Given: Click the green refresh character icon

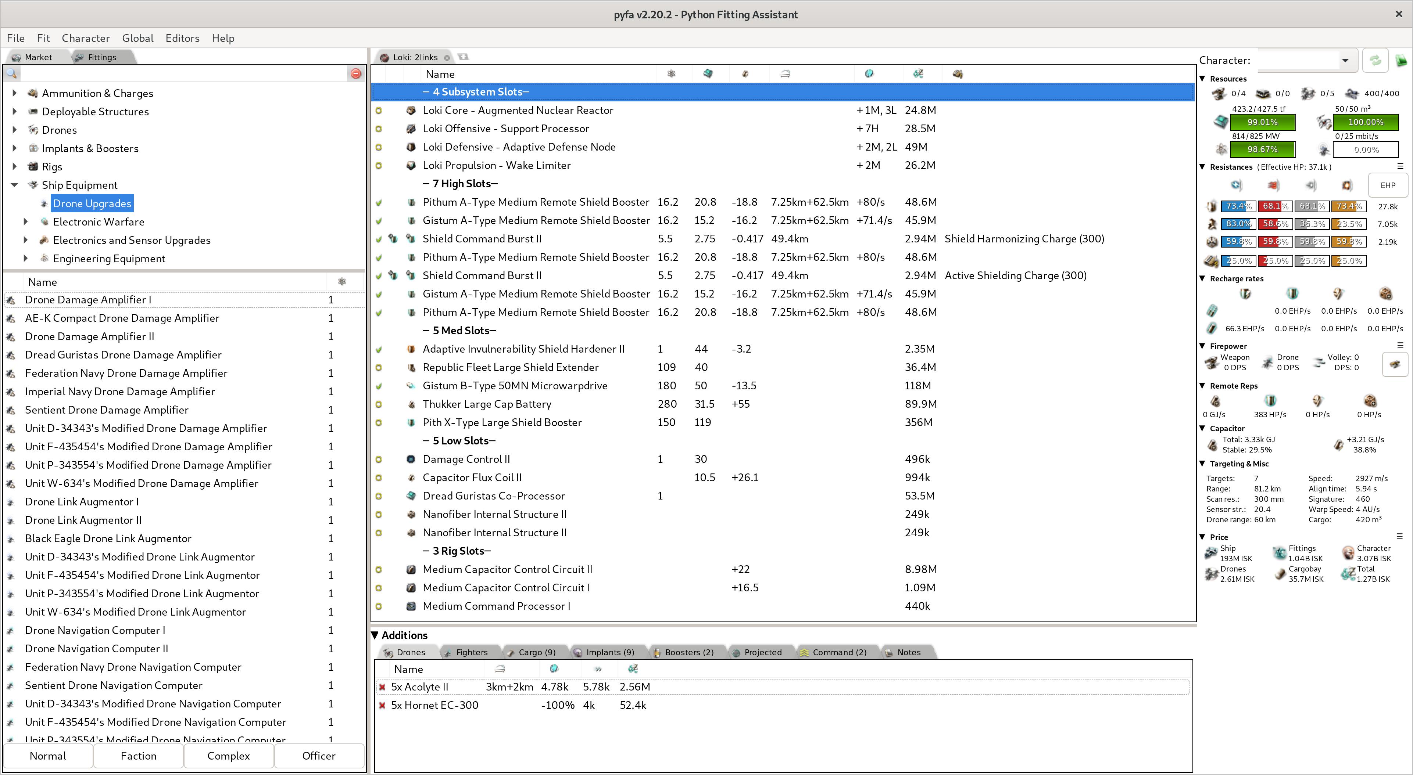Looking at the screenshot, I should coord(1375,60).
